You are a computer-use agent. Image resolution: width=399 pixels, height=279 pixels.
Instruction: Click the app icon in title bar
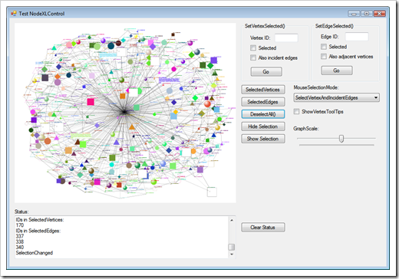13,13
